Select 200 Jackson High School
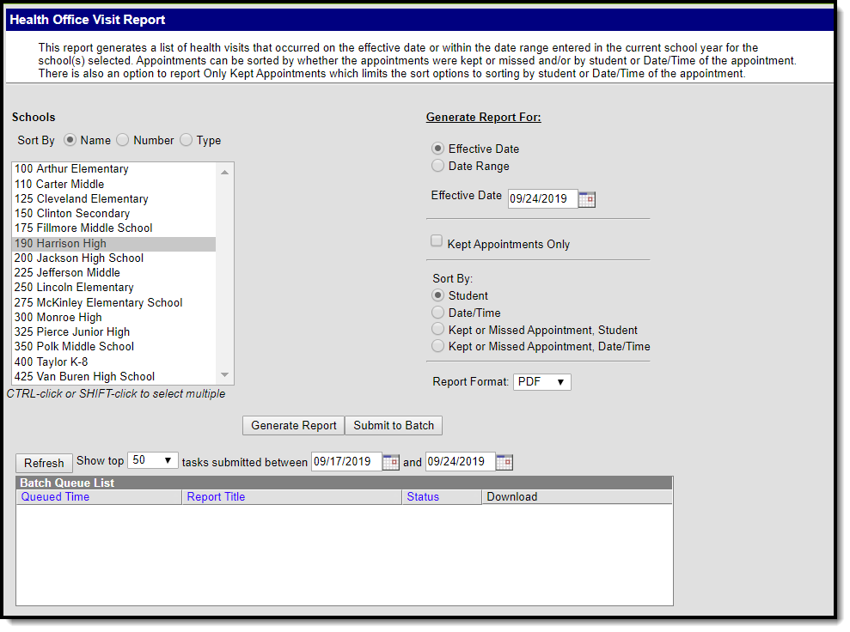850x632 pixels. (113, 258)
